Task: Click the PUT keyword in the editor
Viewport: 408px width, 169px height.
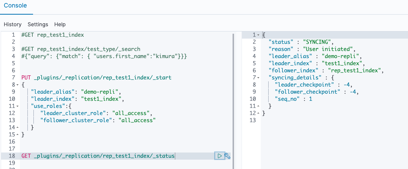Action: pos(26,78)
